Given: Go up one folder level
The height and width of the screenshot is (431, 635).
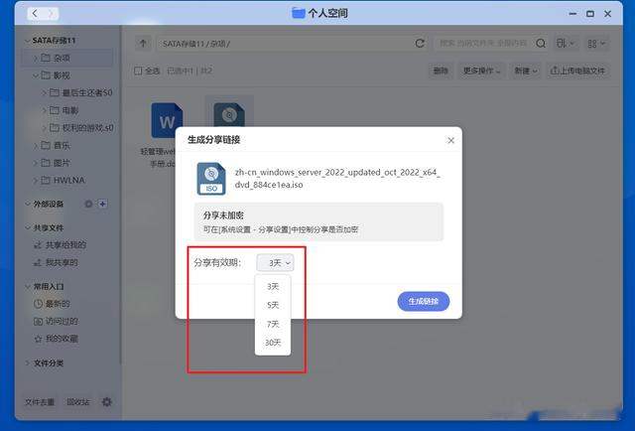Looking at the screenshot, I should point(143,44).
